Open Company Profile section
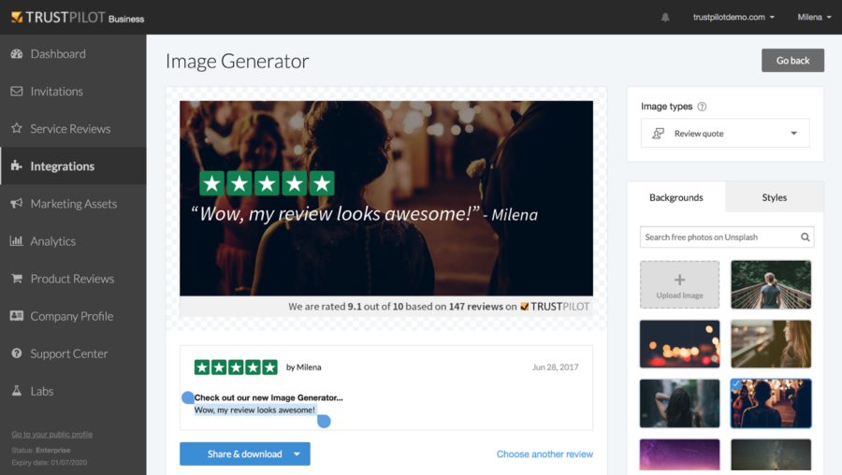The width and height of the screenshot is (842, 475). pos(73,316)
